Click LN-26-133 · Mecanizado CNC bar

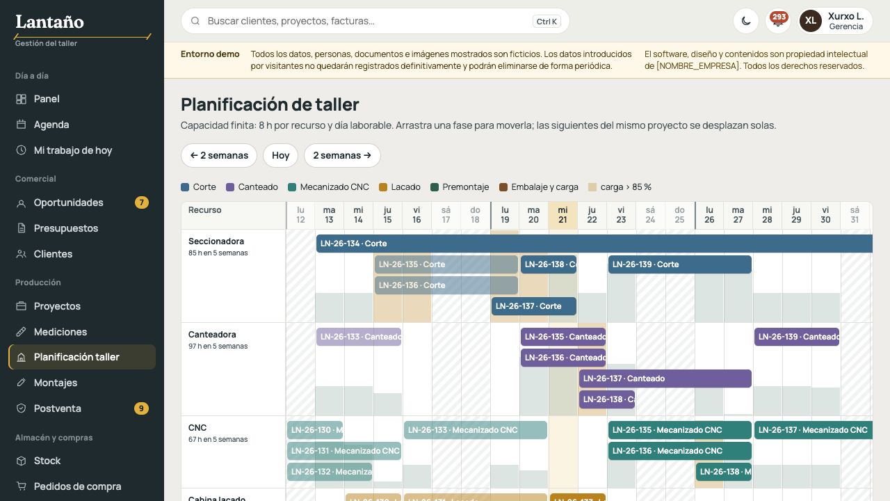coord(476,430)
